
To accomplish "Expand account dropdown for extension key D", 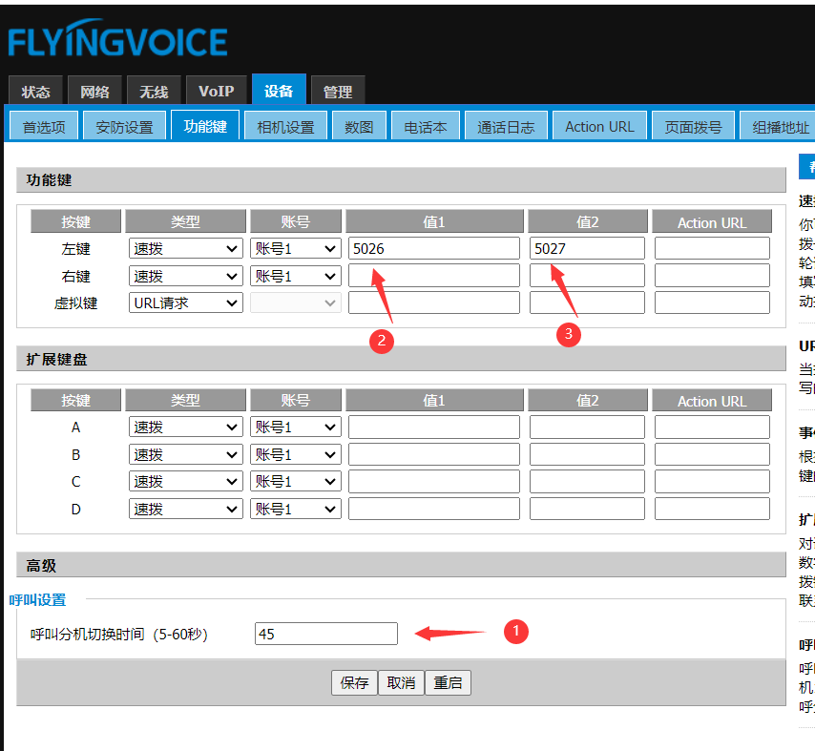I will pos(295,509).
